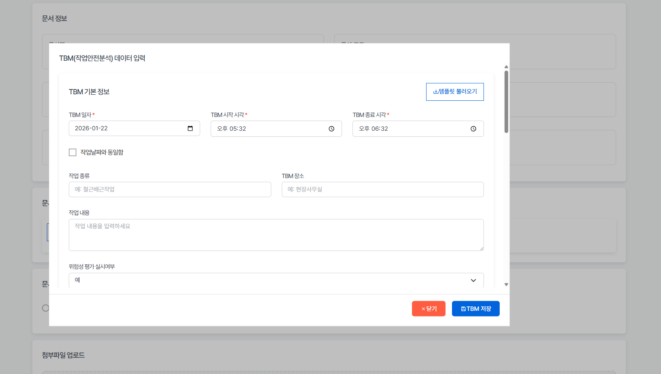
Task: Click the 작업 내용 textarea resize handle
Action: point(481,249)
